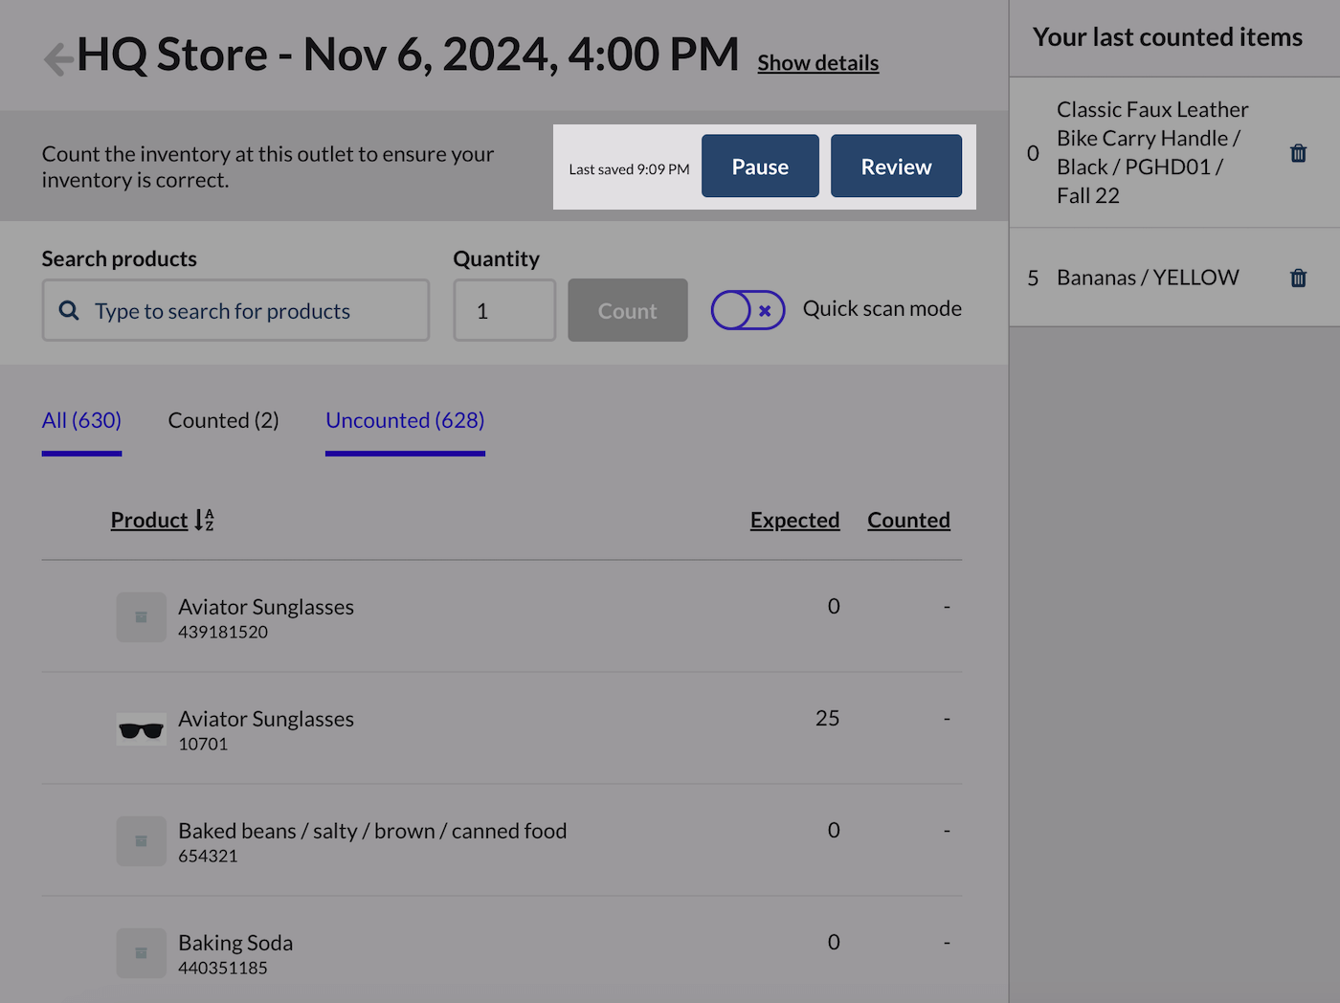
Task: Click expected value 25 for Aviator Sunglasses
Action: [x=827, y=718]
